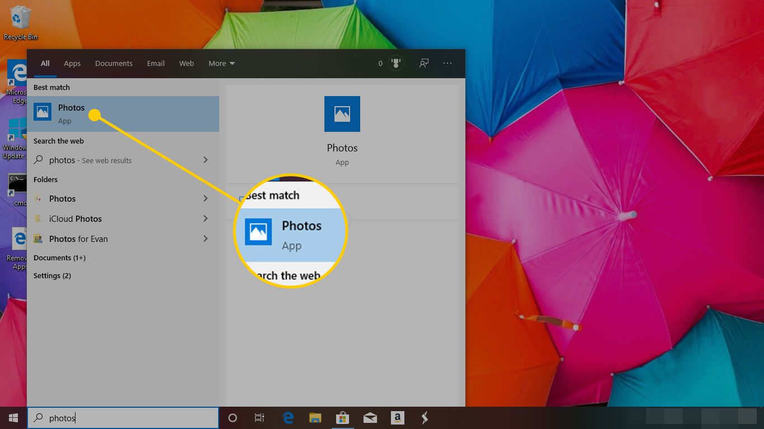764x429 pixels.
Task: Open the three-dot options menu
Action: tap(447, 63)
